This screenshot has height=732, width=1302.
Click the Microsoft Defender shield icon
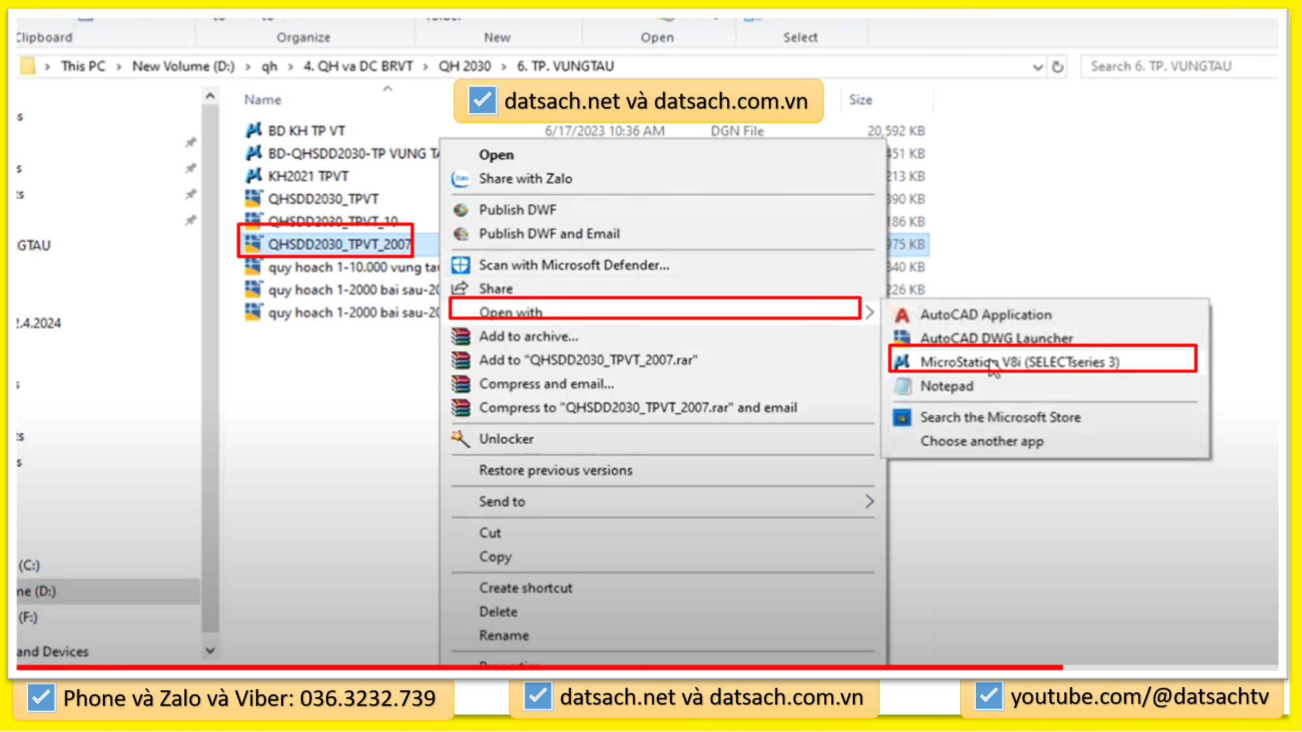[462, 265]
